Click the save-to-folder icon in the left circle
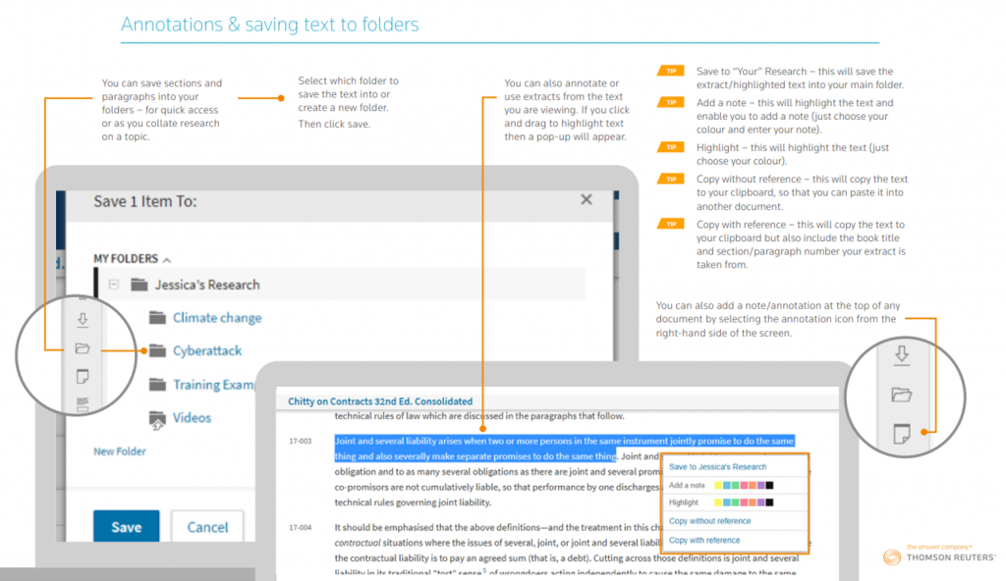1006x581 pixels. pos(82,348)
